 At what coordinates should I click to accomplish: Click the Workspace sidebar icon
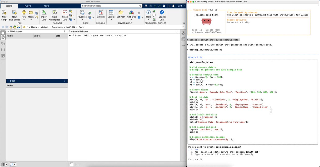point(3,33)
